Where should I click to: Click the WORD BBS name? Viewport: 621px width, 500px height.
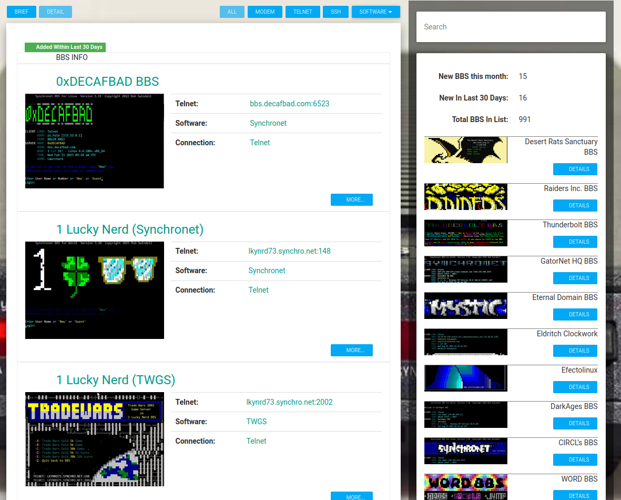579,479
